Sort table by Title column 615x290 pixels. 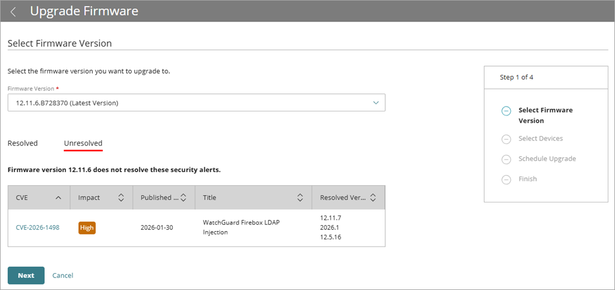click(x=300, y=198)
